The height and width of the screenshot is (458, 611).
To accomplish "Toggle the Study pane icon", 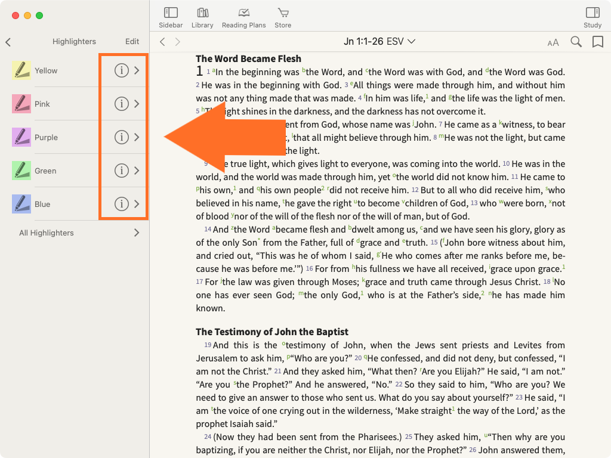I will tap(592, 17).
